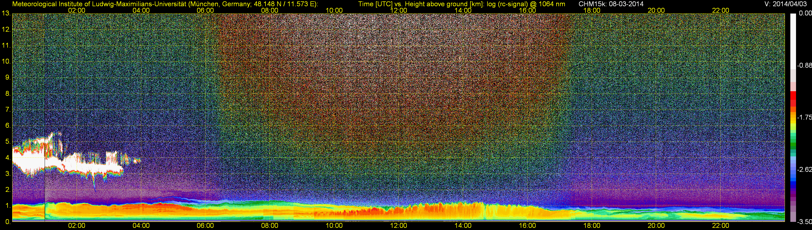
Task: Click the 20:00 label on the bottom time axis
Action: pos(656,226)
